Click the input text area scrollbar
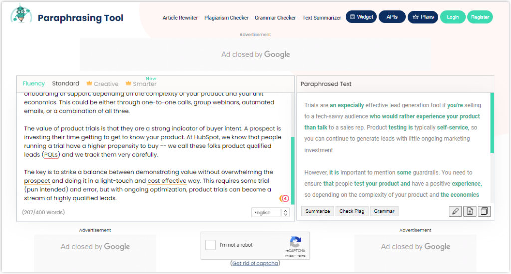The width and height of the screenshot is (511, 274). (292, 170)
